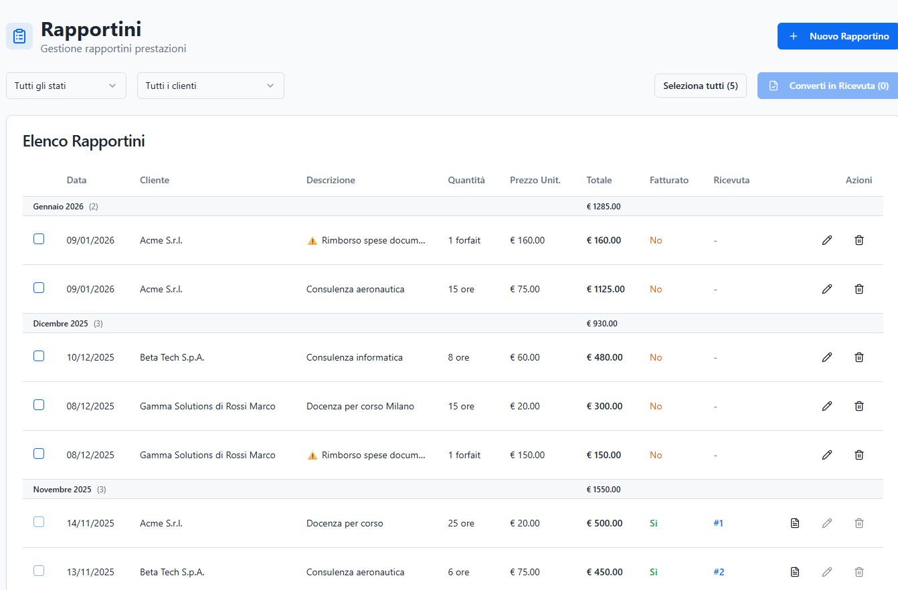Tick checkbox for Docenza per corso Milano
898x590 pixels.
[x=39, y=405]
